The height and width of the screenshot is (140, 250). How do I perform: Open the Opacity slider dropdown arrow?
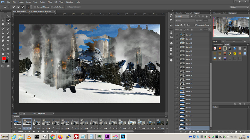(x=210, y=21)
